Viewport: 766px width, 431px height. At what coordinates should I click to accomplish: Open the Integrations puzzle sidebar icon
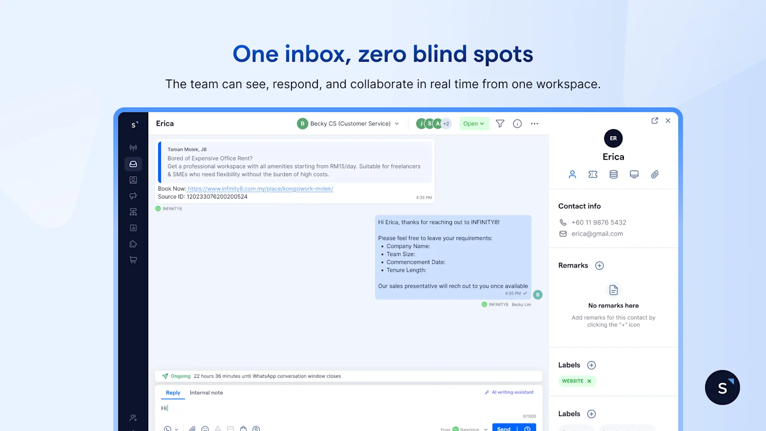click(x=133, y=244)
